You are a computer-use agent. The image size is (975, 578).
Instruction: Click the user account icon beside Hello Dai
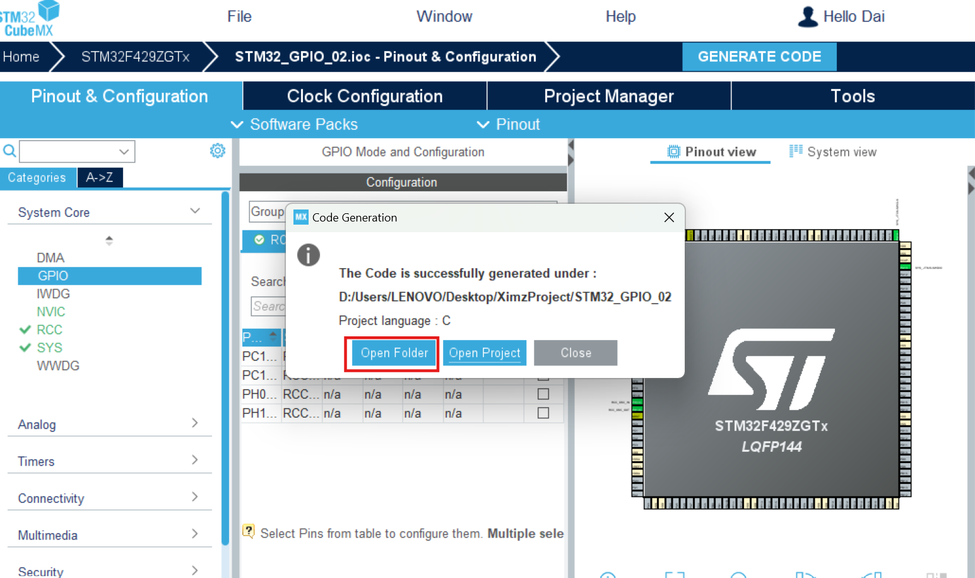[x=808, y=17]
